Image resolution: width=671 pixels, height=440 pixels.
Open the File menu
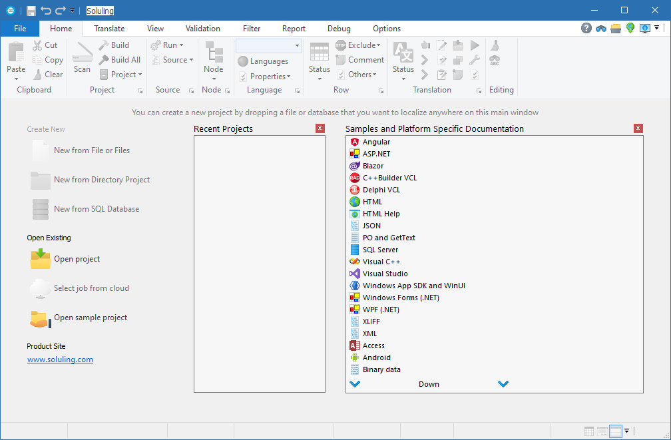[20, 29]
